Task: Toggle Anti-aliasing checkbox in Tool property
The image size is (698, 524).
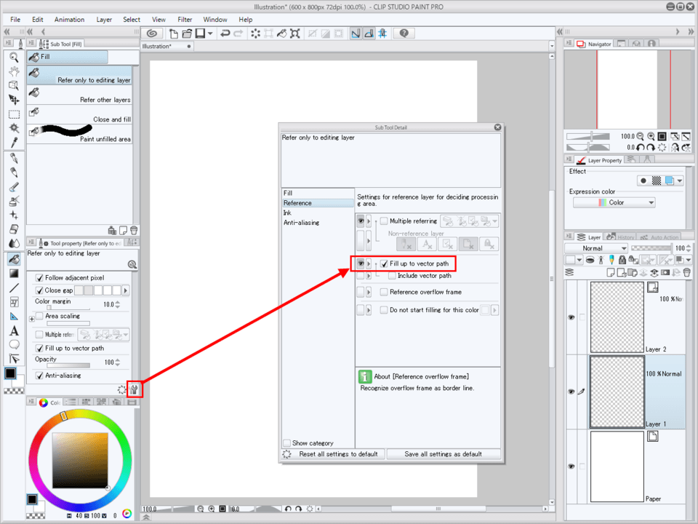Action: (x=39, y=376)
